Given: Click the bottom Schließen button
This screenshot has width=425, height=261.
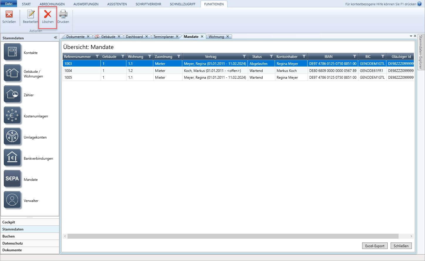Looking at the screenshot, I should point(401,246).
